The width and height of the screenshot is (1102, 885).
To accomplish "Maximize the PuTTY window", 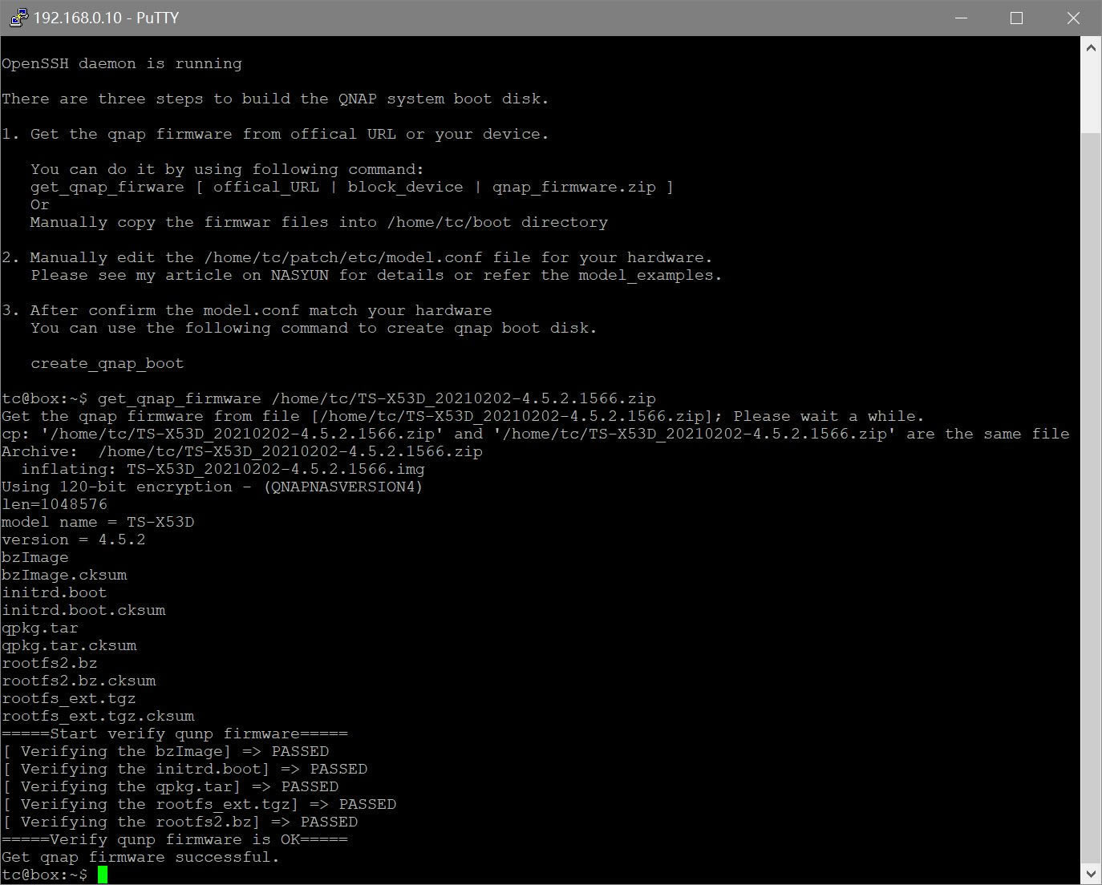I will (1016, 18).
